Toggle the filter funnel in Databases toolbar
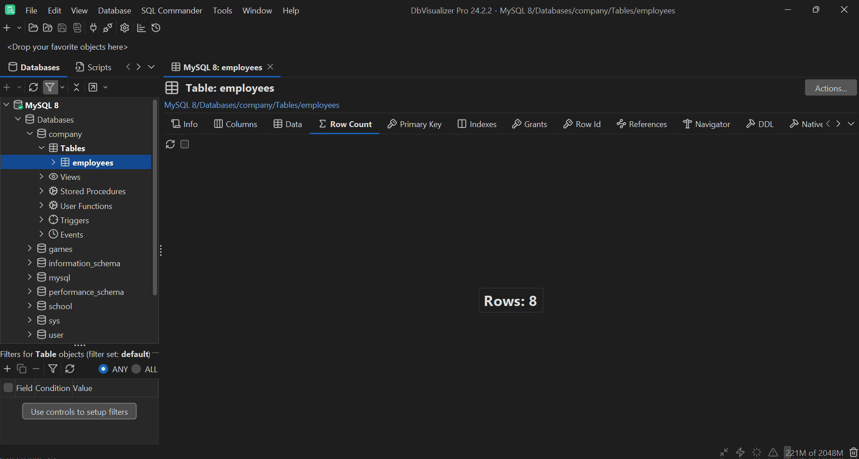The image size is (859, 459). (x=50, y=87)
